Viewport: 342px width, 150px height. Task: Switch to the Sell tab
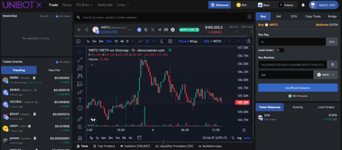278,16
